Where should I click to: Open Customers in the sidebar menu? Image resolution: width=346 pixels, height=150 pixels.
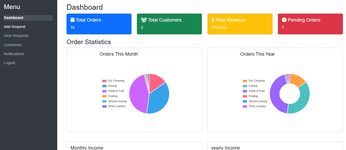tap(13, 45)
